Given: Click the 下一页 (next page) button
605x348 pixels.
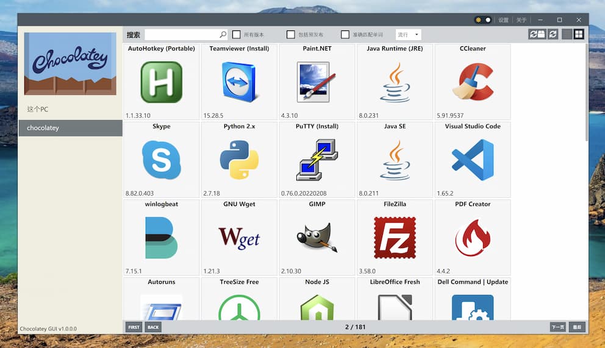Looking at the screenshot, I should pyautogui.click(x=557, y=327).
